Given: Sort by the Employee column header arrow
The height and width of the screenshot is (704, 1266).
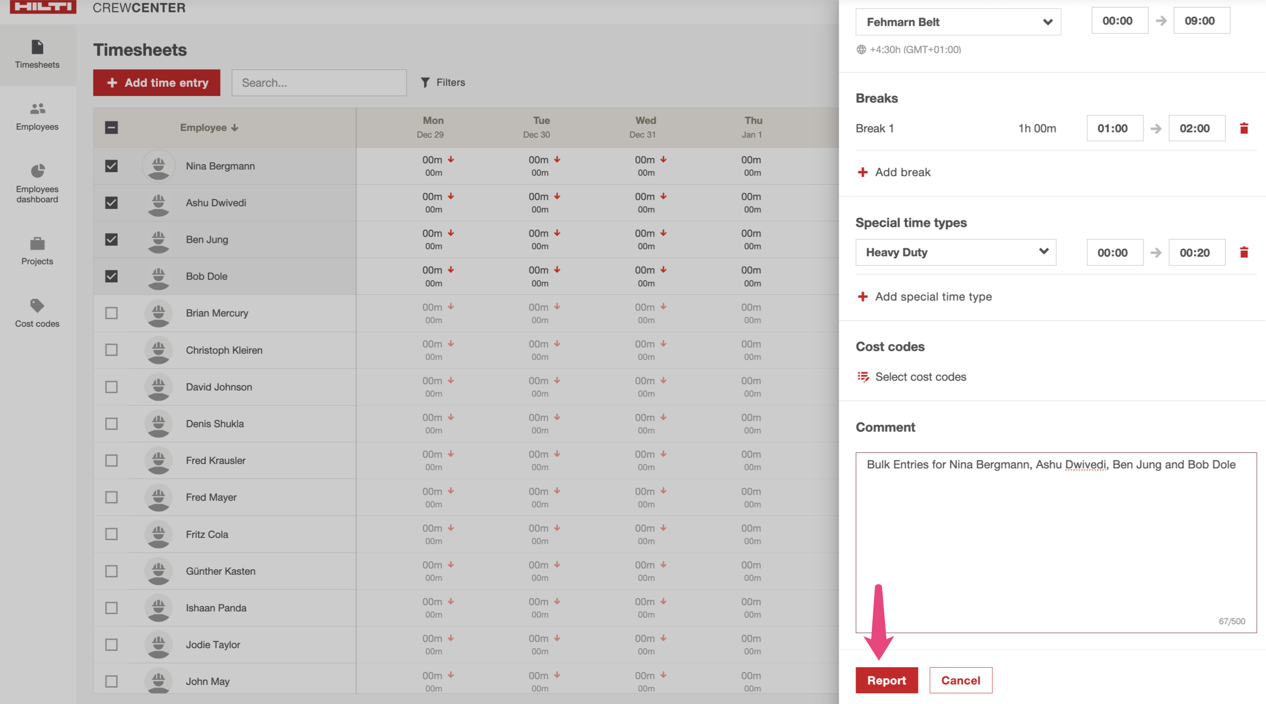Looking at the screenshot, I should (x=235, y=128).
